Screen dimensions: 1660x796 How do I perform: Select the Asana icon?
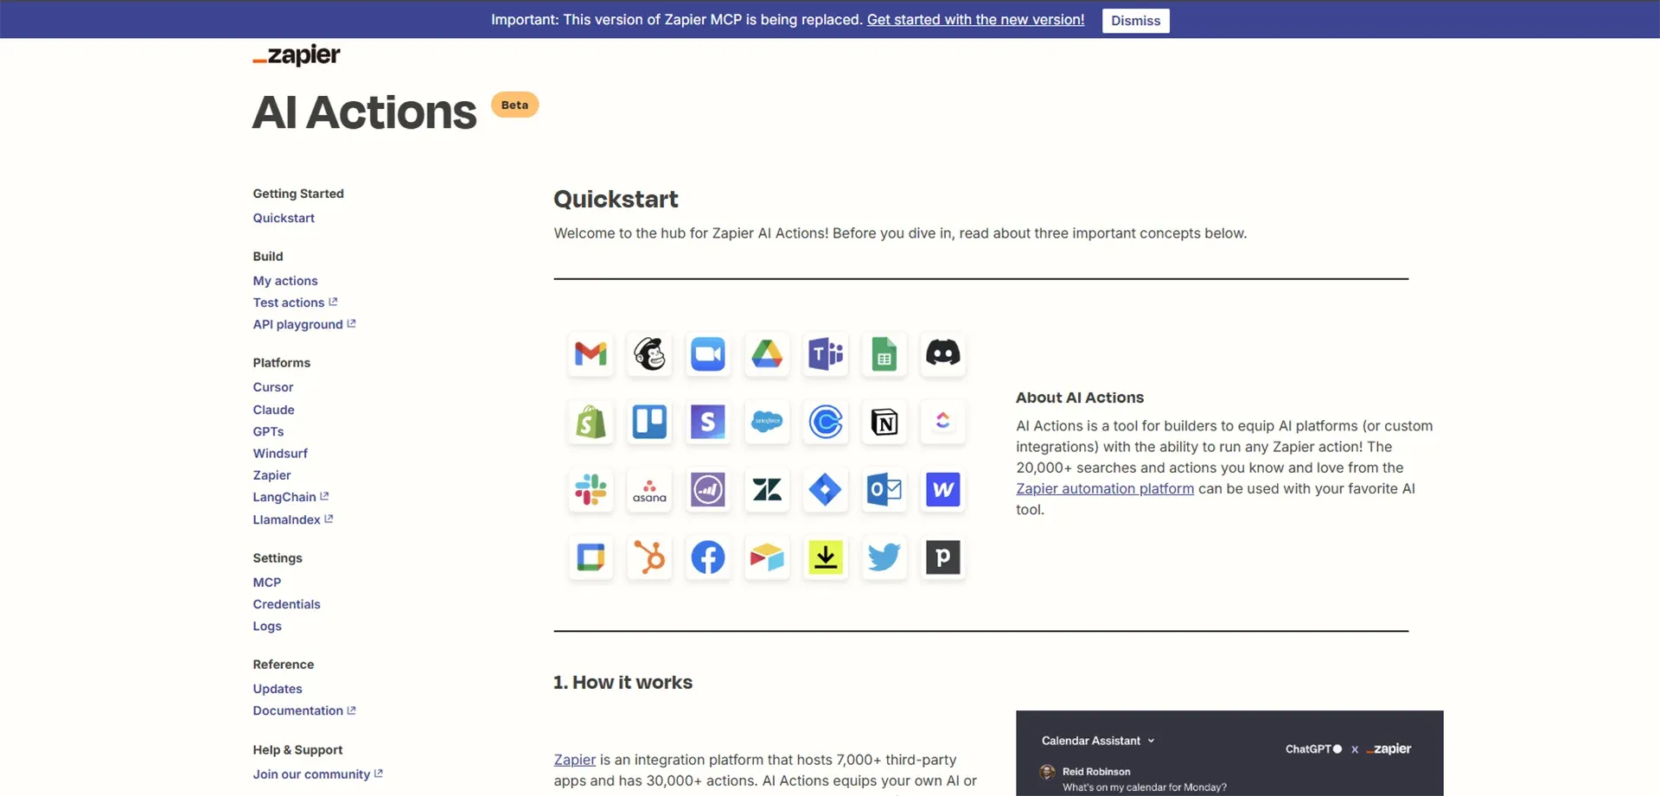pos(648,490)
